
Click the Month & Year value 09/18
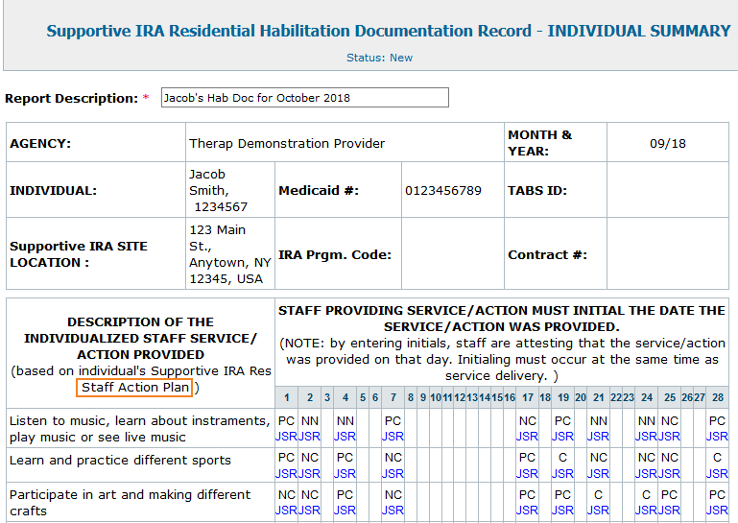coord(667,143)
